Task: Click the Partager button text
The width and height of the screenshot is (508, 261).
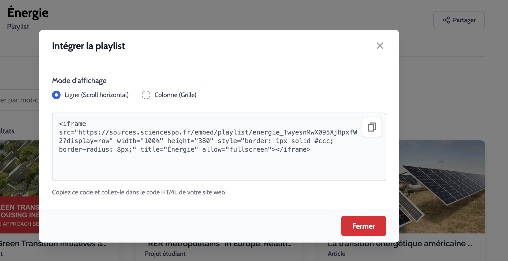Action: 464,20
